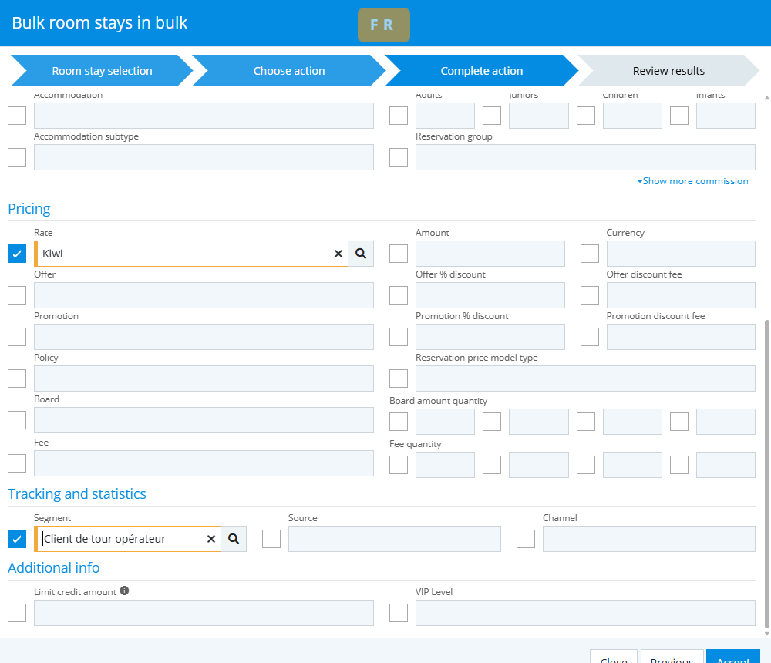Tick the VIP Level checkbox
This screenshot has width=771, height=663.
pos(399,613)
